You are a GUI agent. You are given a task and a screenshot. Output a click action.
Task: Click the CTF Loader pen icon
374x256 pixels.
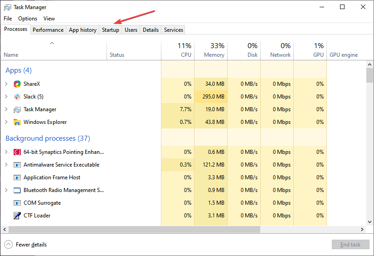17,216
